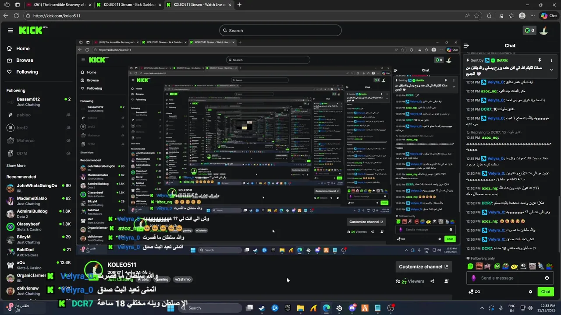Screen dimensions: 561x315
Task: Click the gaming tag under stream title
Action: coord(162,279)
